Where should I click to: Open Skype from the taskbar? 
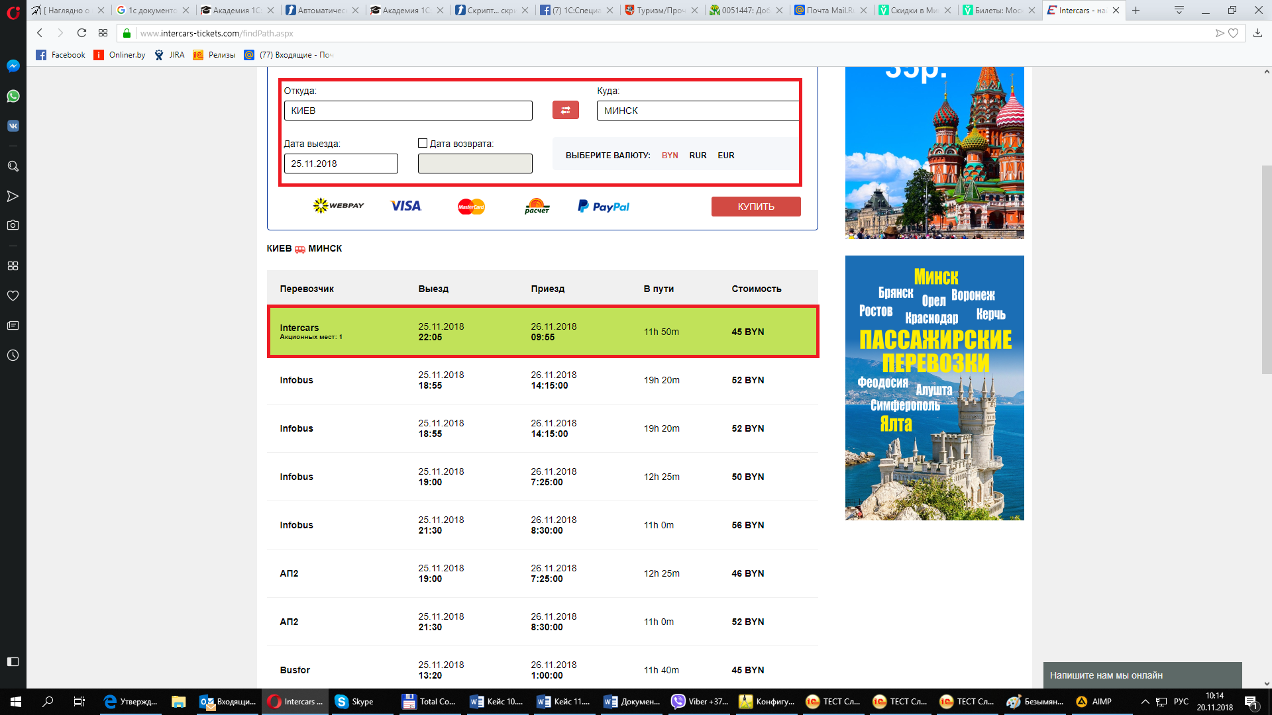coord(362,702)
